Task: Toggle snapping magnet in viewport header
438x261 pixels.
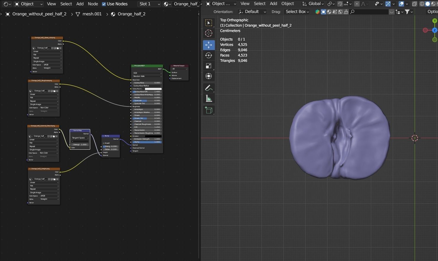Action: click(340, 4)
